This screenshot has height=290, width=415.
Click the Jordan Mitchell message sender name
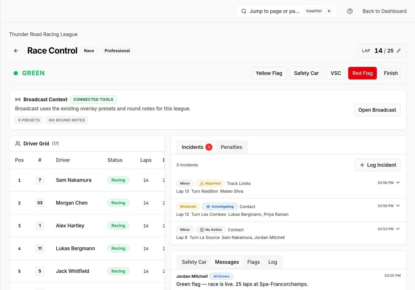coord(192,276)
